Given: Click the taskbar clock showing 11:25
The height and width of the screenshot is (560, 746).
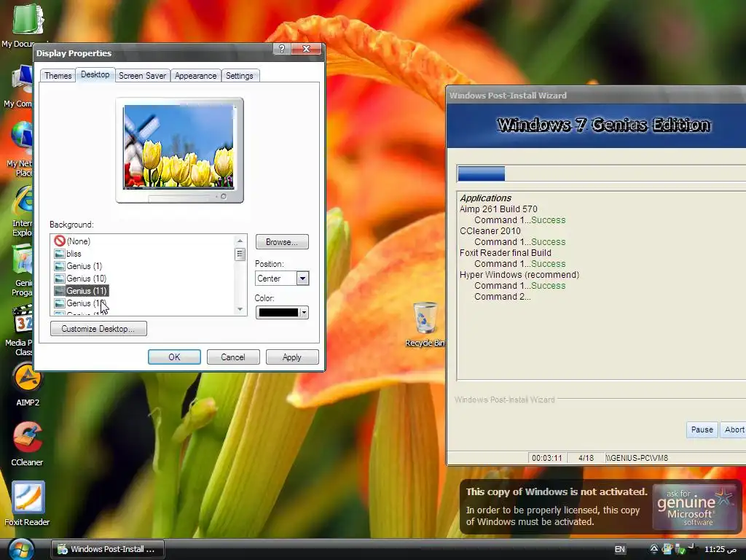Looking at the screenshot, I should coord(721,550).
